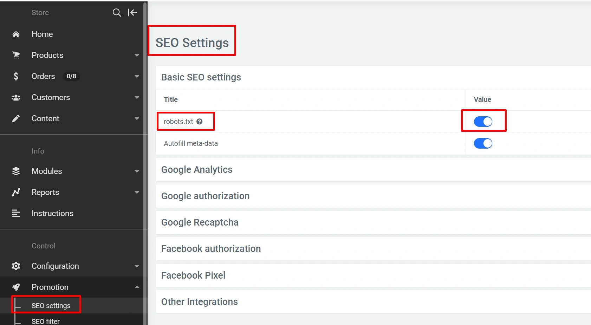Open the SEO filter menu item
The width and height of the screenshot is (591, 325).
tap(46, 321)
